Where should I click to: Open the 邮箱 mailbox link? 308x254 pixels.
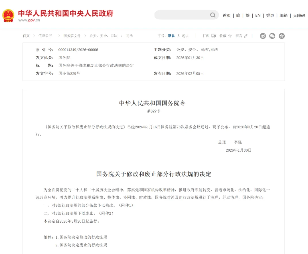coord(284,15)
